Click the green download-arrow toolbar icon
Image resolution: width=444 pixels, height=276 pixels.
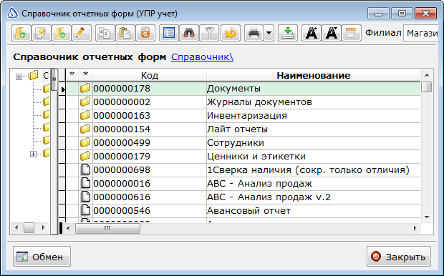coord(288,33)
